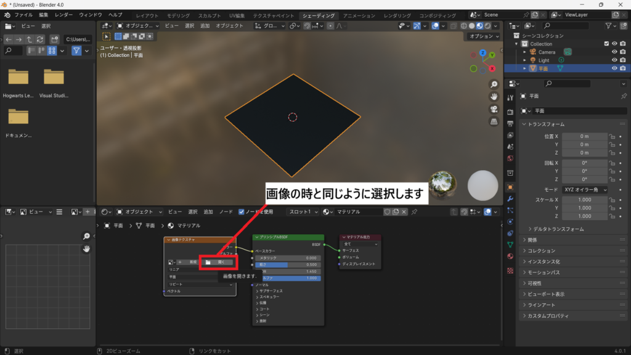This screenshot has width=631, height=355.
Task: Click the 新規 button on image texture node
Action: tap(192, 262)
